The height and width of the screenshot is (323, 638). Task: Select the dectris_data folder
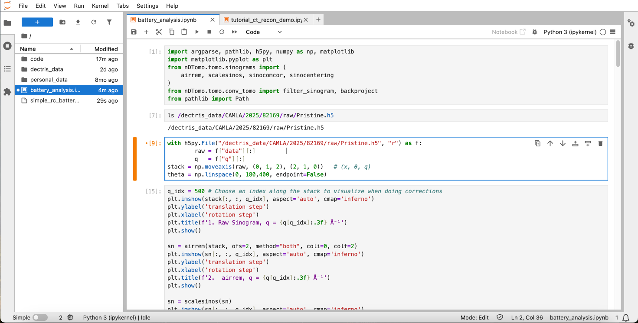pyautogui.click(x=69, y=69)
